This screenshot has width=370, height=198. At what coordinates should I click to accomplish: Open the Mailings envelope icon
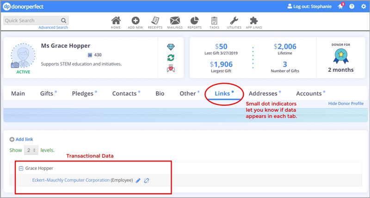pos(175,21)
